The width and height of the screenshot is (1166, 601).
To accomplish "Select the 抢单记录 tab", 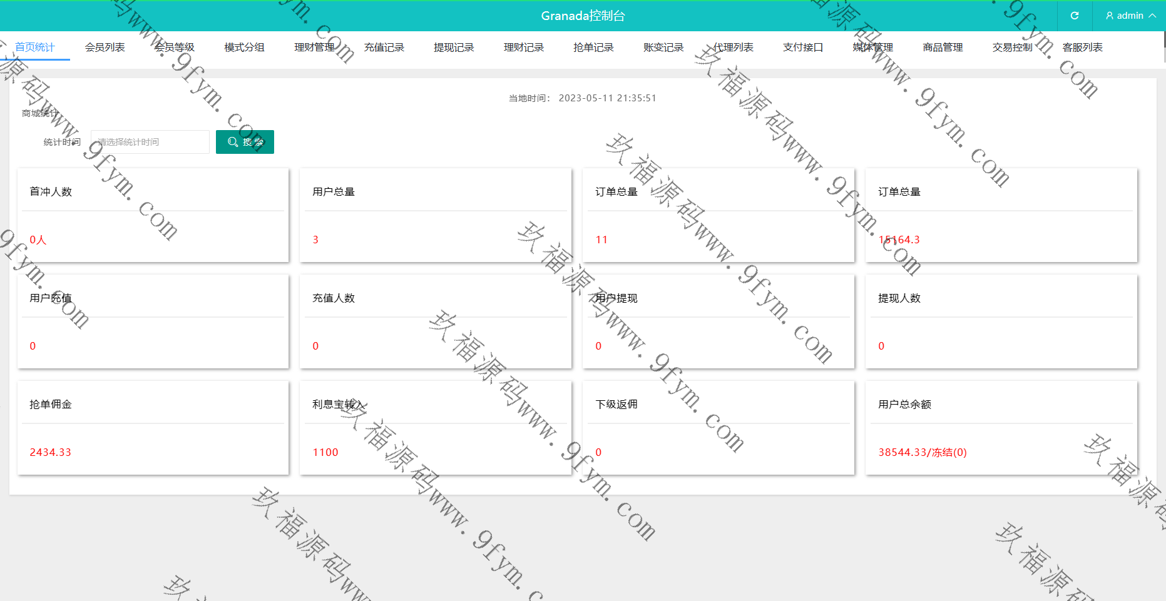I will point(593,48).
